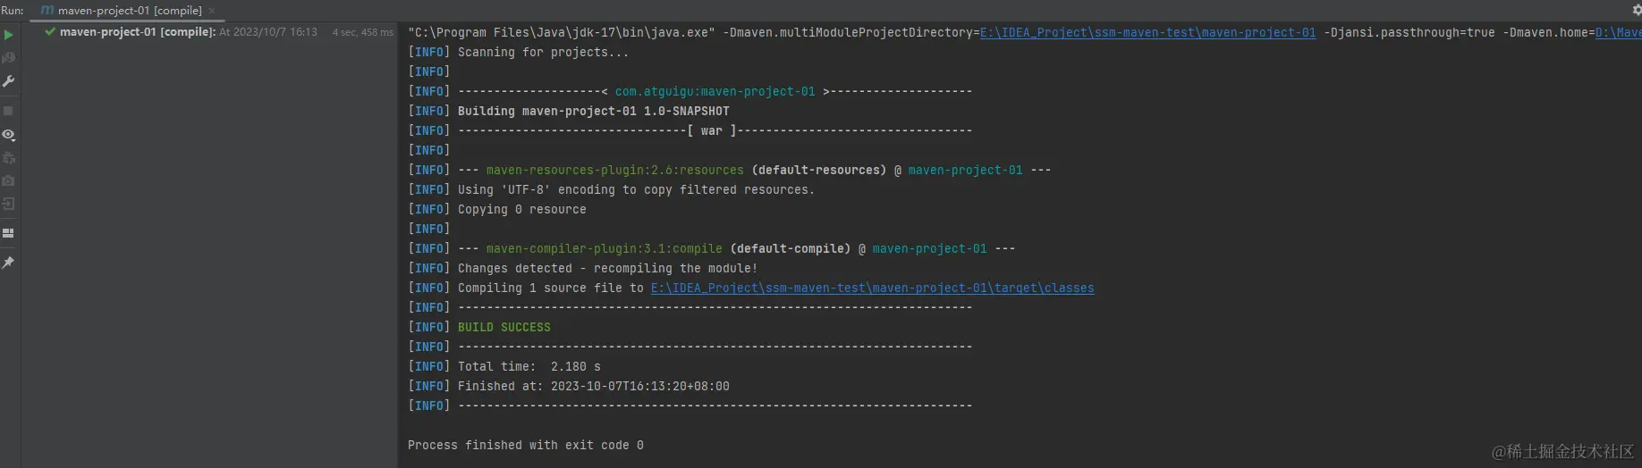
Task: Select the maven-project-01 [compile] tab
Action: click(129, 11)
